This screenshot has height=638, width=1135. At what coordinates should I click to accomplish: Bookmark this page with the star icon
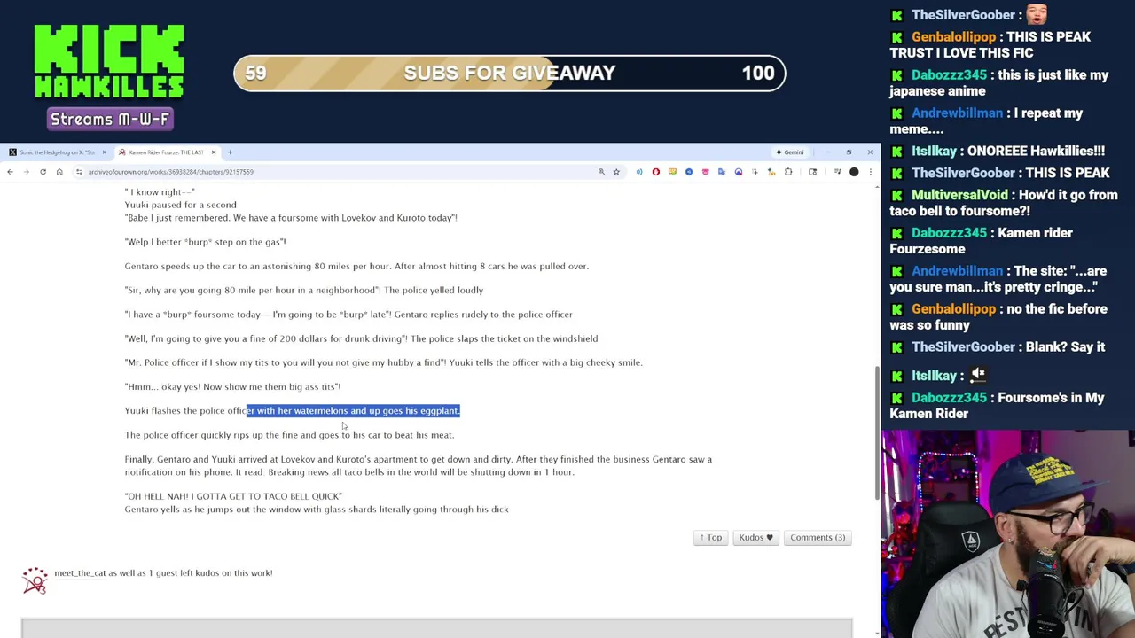click(x=616, y=172)
